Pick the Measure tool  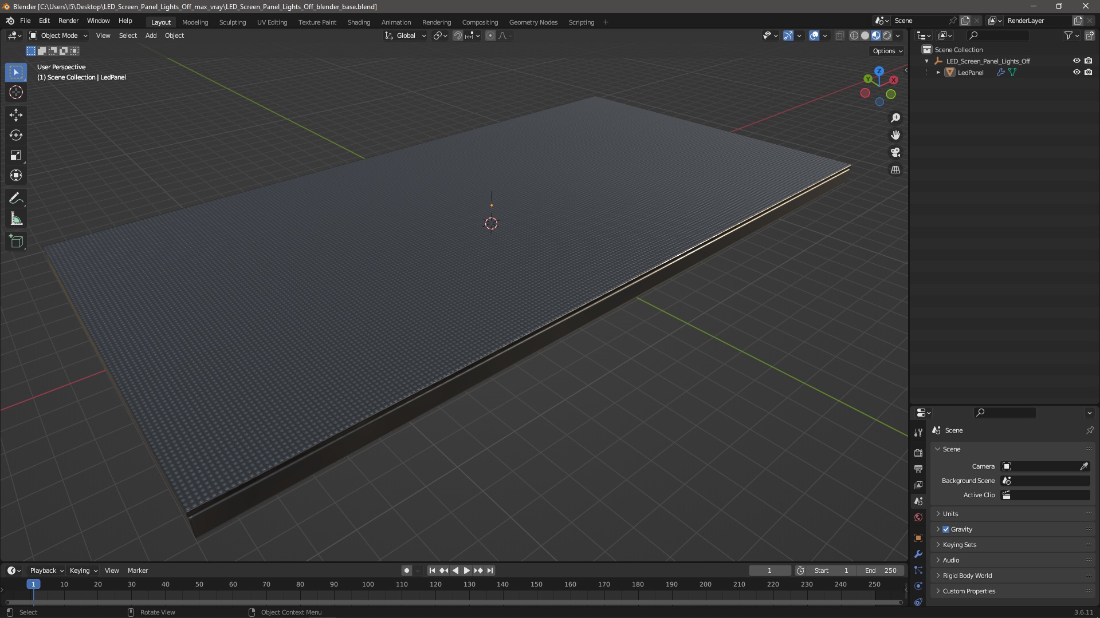[16, 219]
